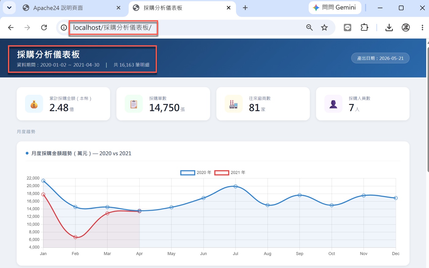Click the browser back arrow
429x268 pixels.
coord(11,28)
